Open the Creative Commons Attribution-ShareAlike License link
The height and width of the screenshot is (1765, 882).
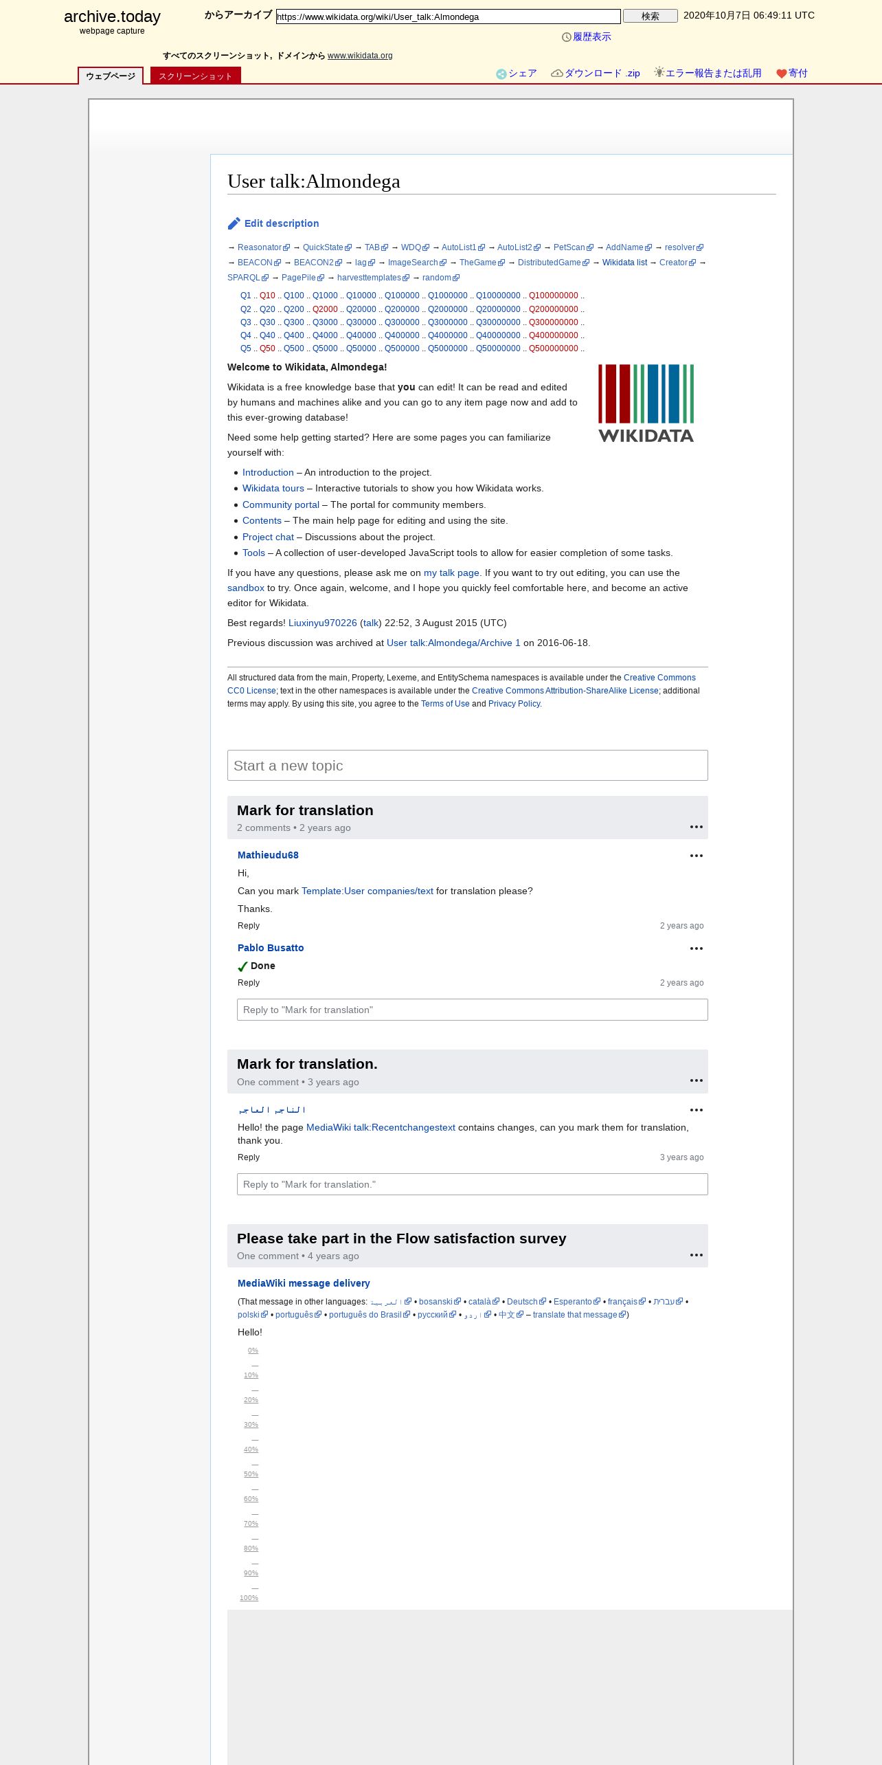pos(565,691)
